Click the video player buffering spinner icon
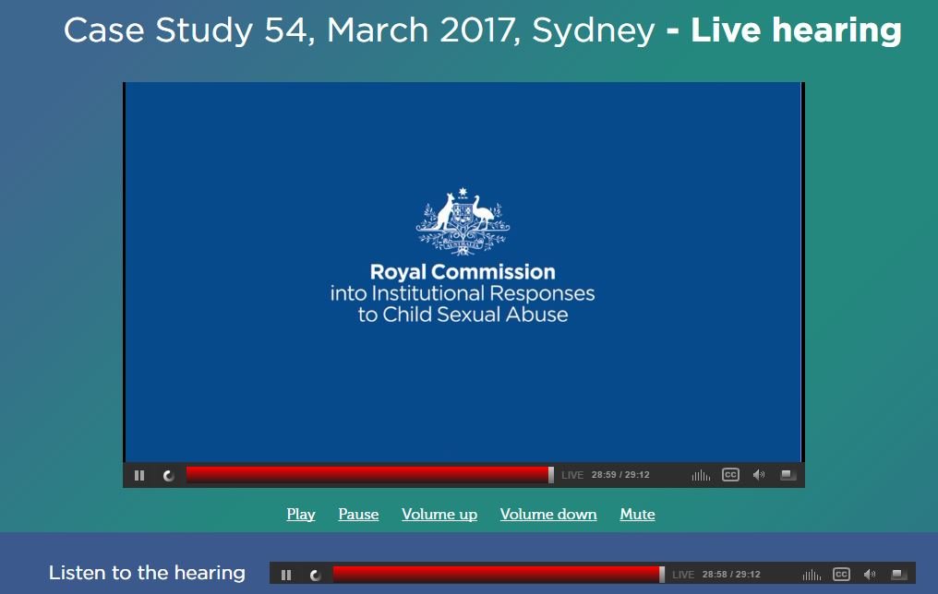 coord(169,476)
